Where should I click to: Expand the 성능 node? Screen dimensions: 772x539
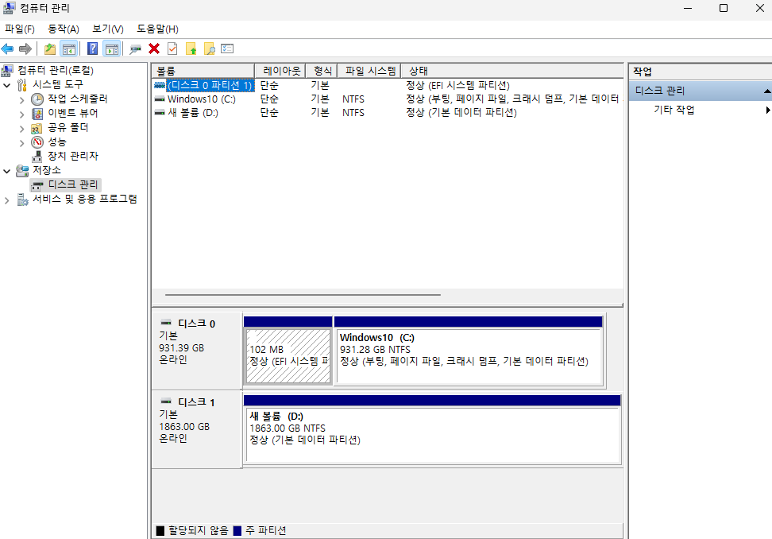[x=21, y=143]
